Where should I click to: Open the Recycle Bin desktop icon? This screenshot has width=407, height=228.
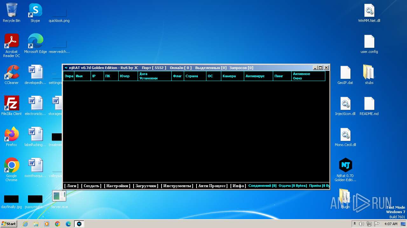[x=11, y=13]
